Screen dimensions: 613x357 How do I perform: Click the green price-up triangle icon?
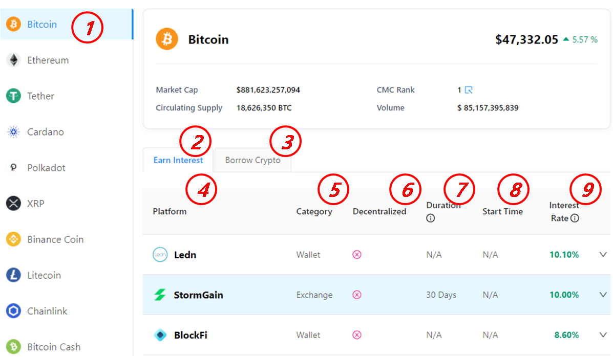pyautogui.click(x=566, y=39)
